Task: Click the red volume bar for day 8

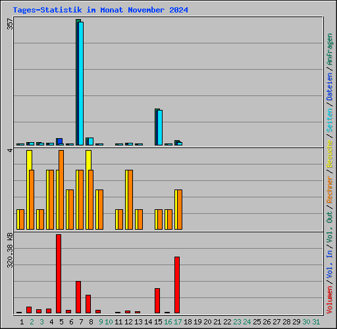Action: tap(88, 304)
